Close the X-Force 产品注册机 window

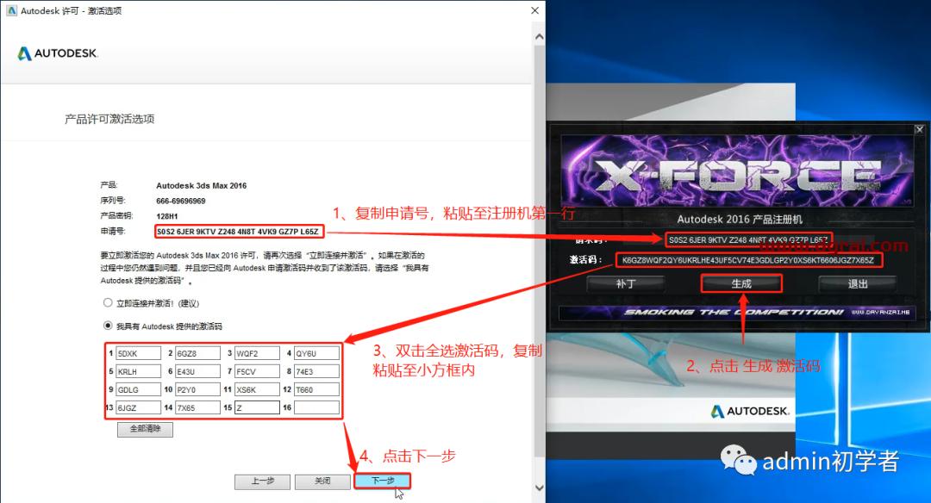click(919, 129)
